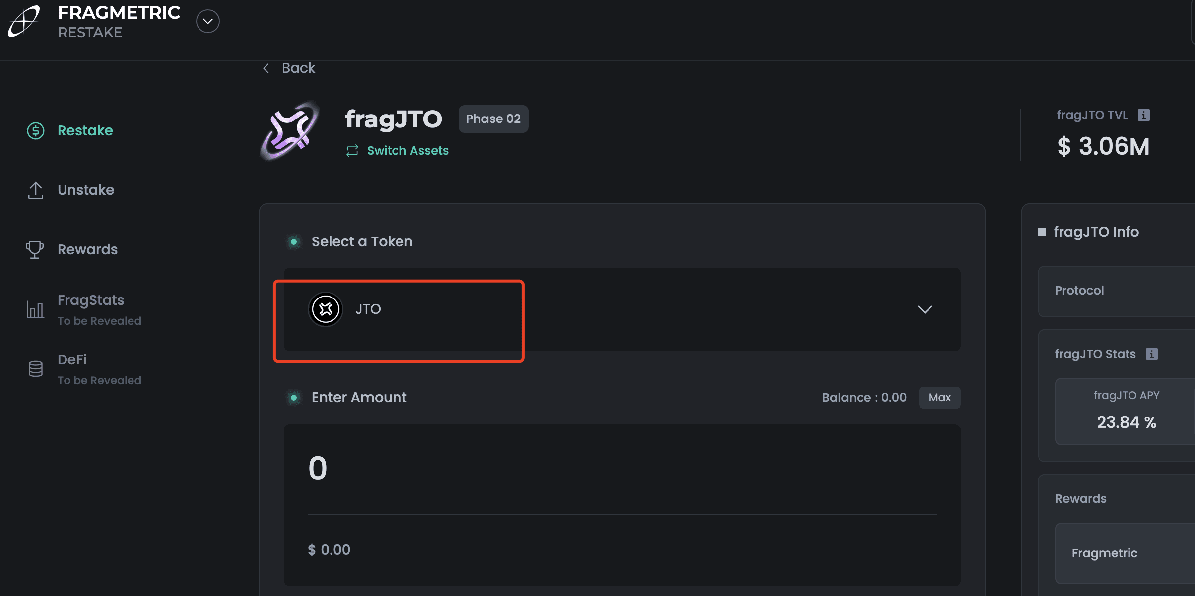Screen dimensions: 1195x596
Task: Open the JTO token selector chevron
Action: tap(925, 309)
